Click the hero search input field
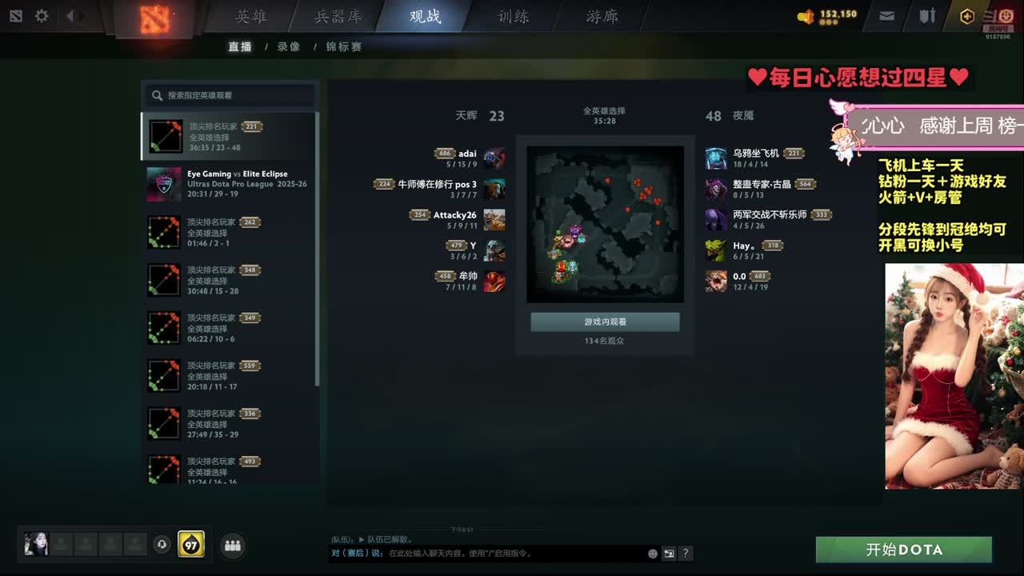Screen dimensions: 1024x576 point(230,95)
